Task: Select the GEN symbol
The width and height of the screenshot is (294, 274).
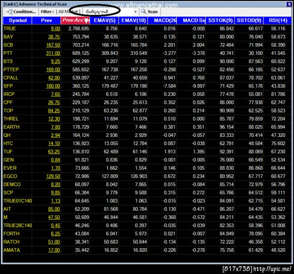Action: point(8,160)
